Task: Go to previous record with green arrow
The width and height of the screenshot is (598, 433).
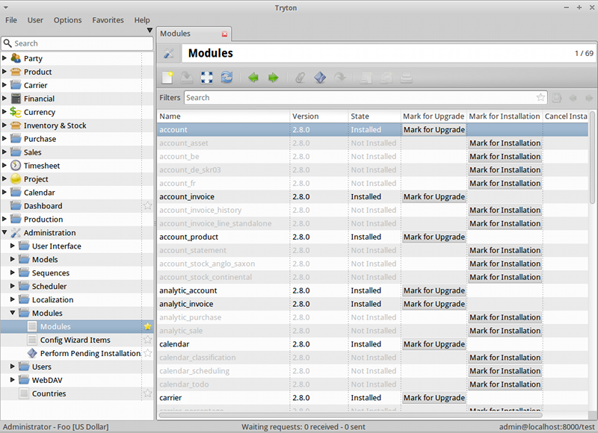Action: point(253,77)
